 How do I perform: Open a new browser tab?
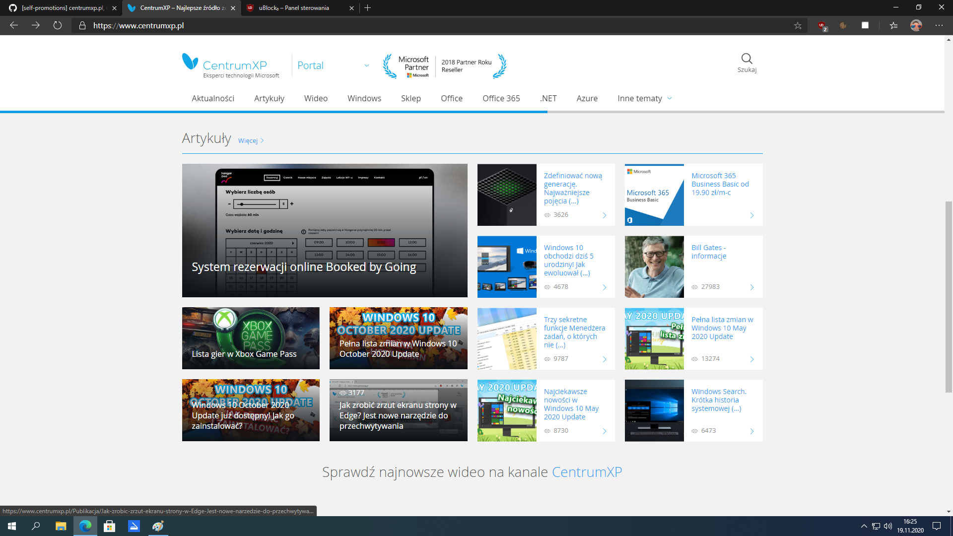(x=368, y=8)
